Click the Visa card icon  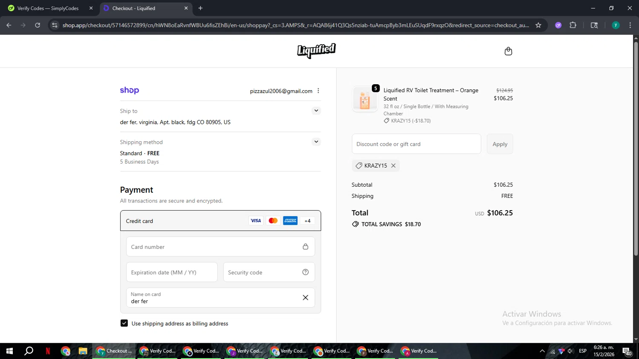256,221
